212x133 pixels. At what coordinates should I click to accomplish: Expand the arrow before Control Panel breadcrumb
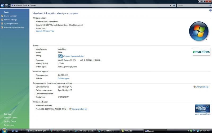pyautogui.click(x=15, y=5)
